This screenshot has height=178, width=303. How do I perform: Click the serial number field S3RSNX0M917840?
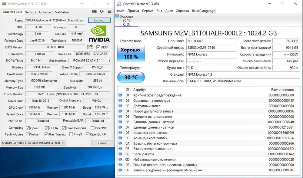pos(211,48)
